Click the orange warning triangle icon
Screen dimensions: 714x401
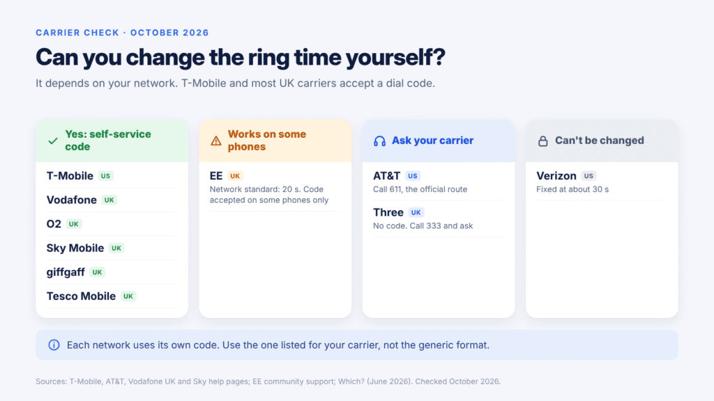click(x=216, y=141)
